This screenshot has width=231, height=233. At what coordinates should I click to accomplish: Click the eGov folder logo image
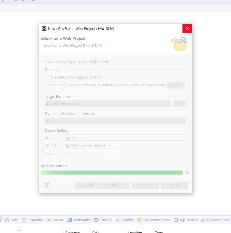coord(179,44)
